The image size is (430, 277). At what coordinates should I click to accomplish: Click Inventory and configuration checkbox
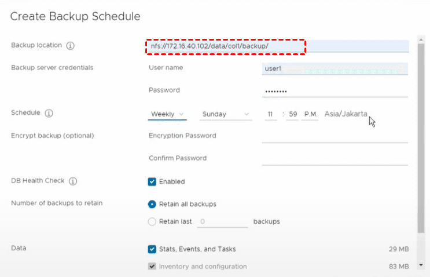(x=152, y=267)
